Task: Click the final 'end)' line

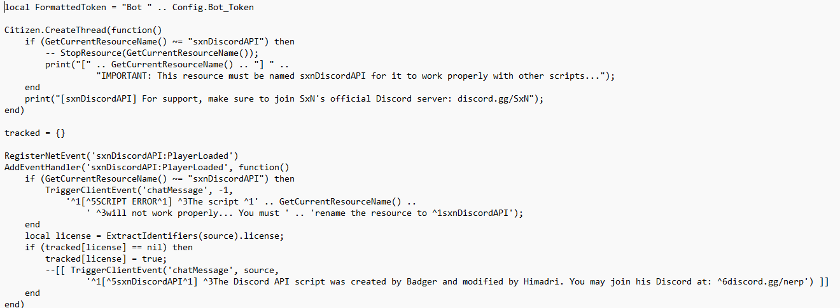Action: point(15,304)
